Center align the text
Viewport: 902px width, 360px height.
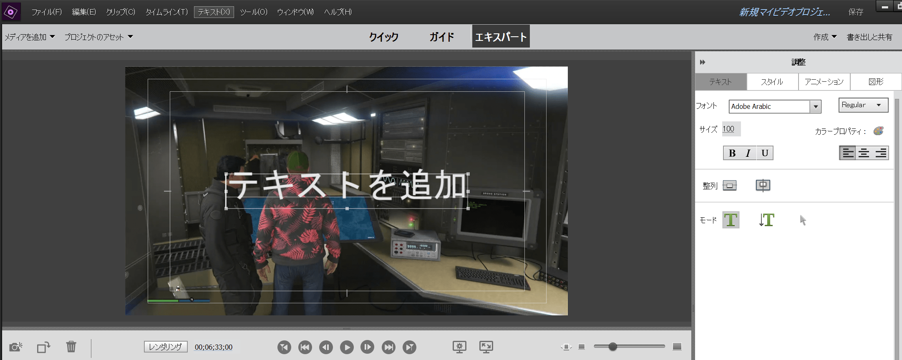[864, 153]
